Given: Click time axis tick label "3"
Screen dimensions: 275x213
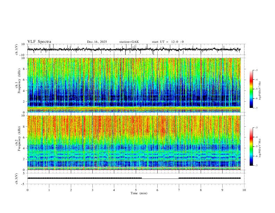Looking at the screenshot, I should click(x=92, y=190).
